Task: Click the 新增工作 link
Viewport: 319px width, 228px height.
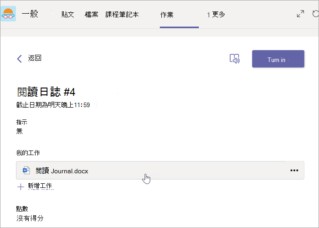Action: pos(40,186)
